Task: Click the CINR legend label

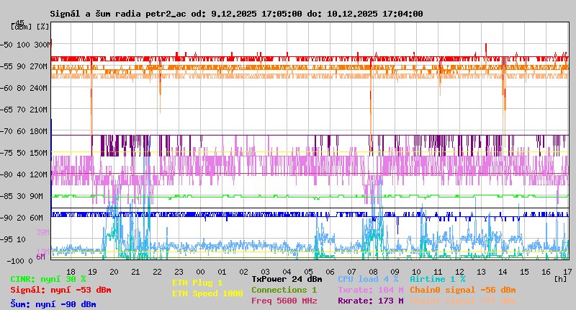Action: [x=48, y=279]
